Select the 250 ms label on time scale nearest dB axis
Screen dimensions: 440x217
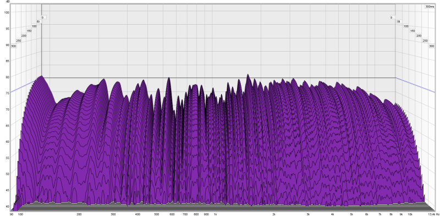click(x=19, y=41)
